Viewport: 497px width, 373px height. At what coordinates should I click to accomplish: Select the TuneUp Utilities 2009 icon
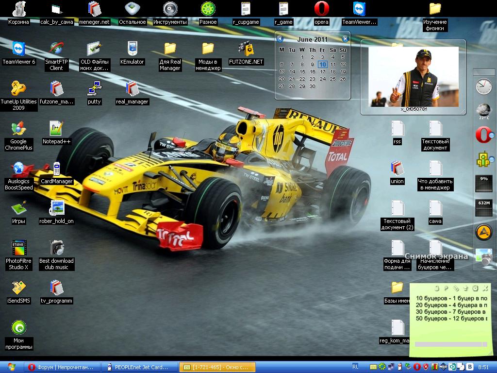18,89
